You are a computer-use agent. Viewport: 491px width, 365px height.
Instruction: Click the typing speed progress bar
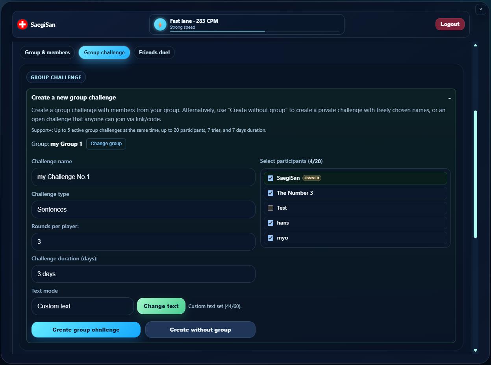tap(255, 31)
